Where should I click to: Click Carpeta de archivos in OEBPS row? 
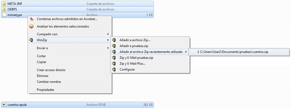(x=100, y=9)
